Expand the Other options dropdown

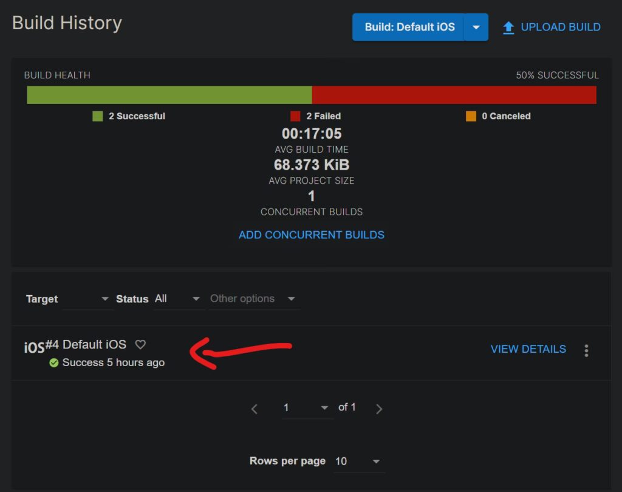click(x=253, y=299)
